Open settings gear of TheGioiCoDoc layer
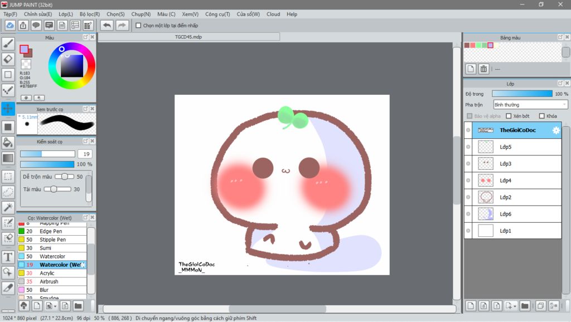Screen dimensions: 571x322 tap(556, 130)
